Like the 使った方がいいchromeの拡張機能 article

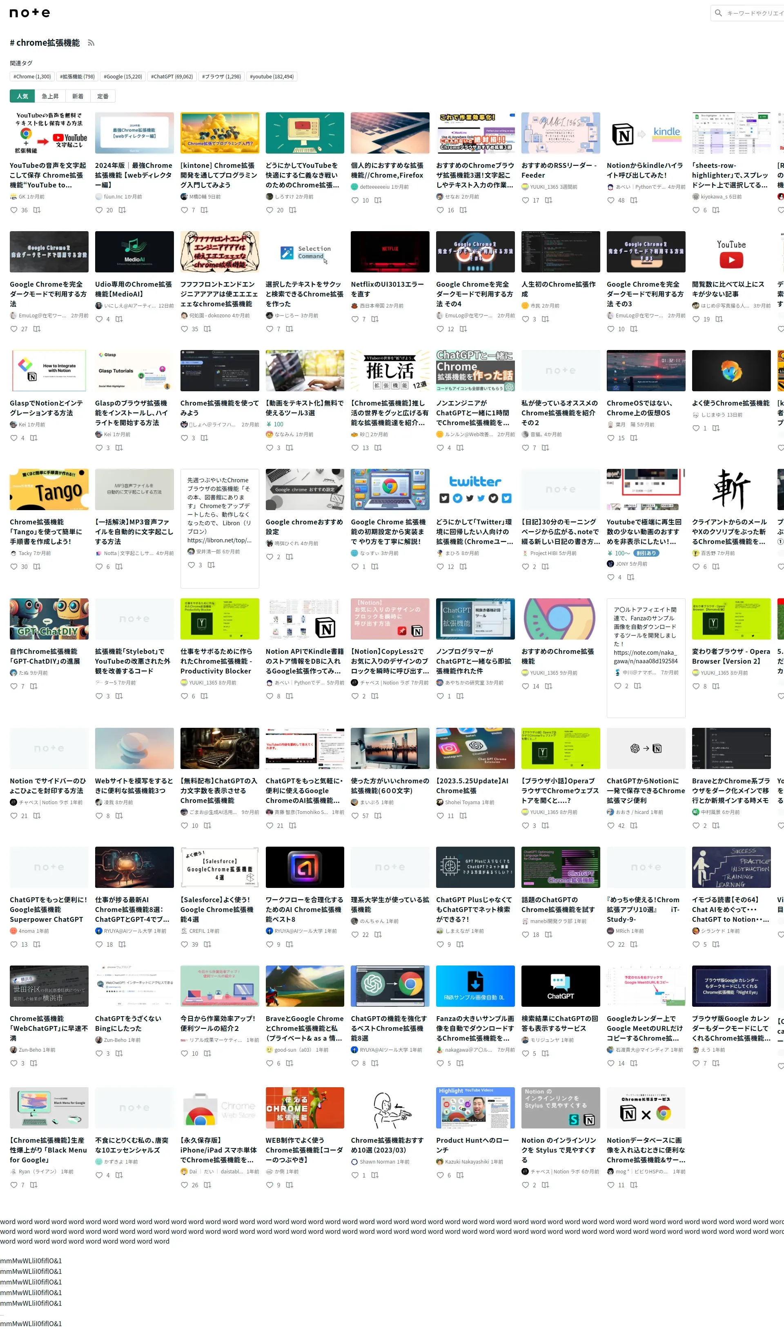355,816
